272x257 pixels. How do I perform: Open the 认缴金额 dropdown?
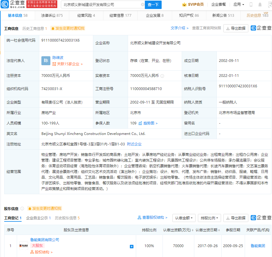pos(184,218)
